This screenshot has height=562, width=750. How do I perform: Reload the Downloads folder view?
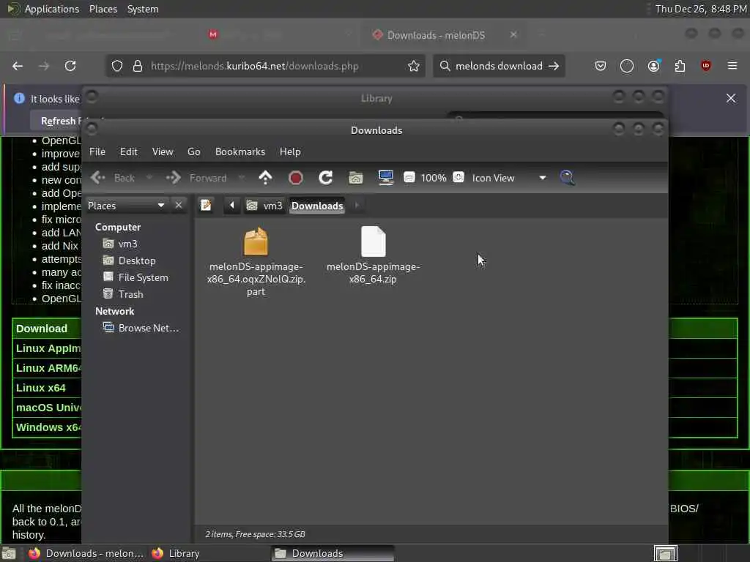pos(326,178)
